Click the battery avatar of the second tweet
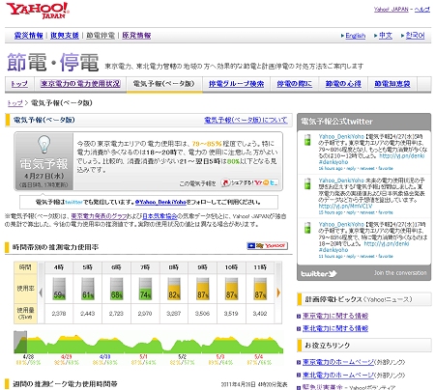This screenshot has width=435, height=390. (307, 183)
